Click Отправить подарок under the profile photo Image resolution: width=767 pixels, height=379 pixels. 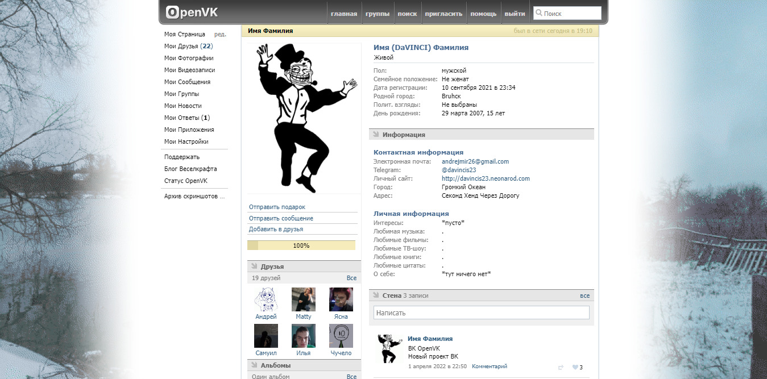click(x=277, y=207)
